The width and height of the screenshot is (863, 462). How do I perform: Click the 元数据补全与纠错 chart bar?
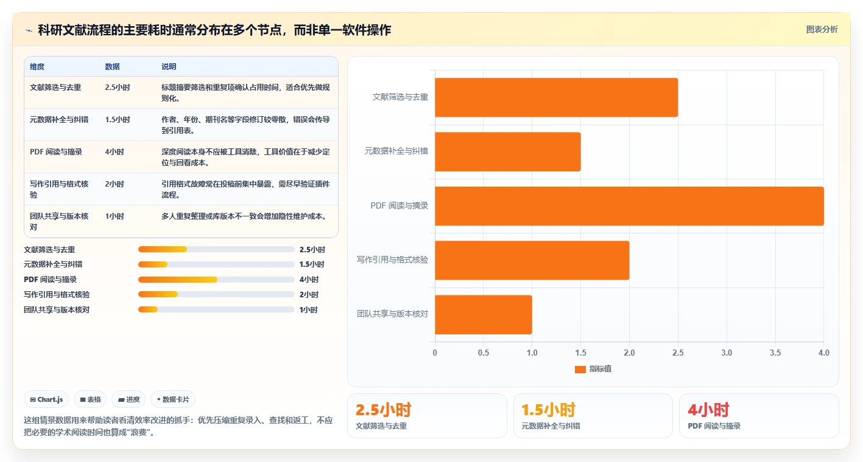[x=507, y=151]
